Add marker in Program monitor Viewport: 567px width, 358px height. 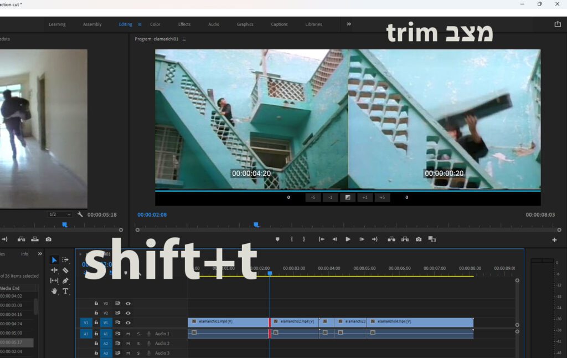point(277,239)
